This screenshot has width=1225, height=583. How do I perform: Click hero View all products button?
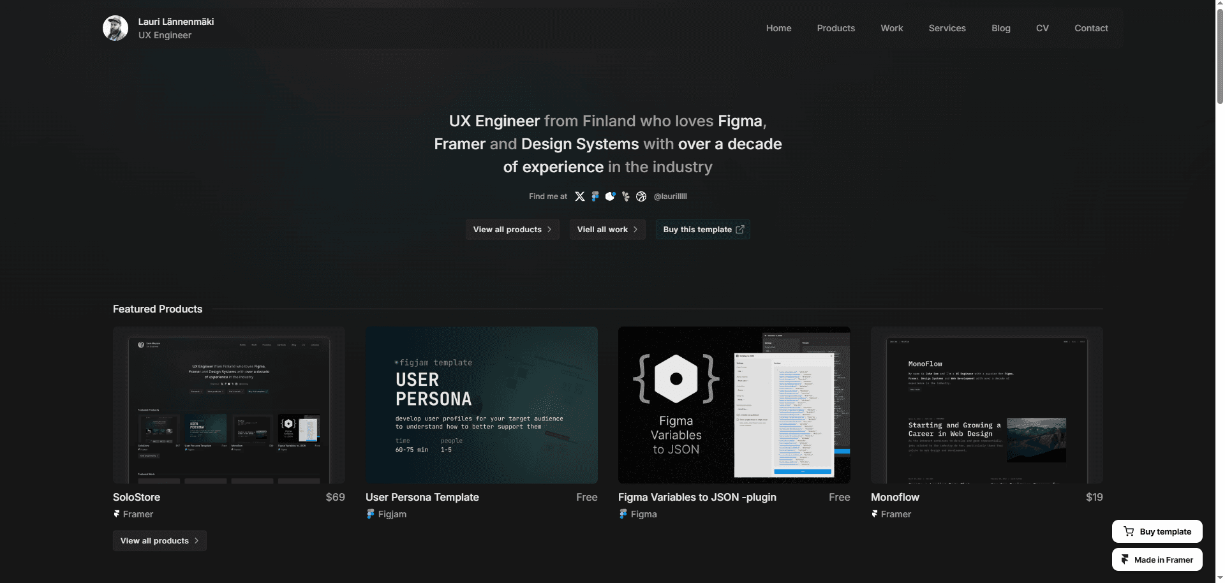click(512, 230)
